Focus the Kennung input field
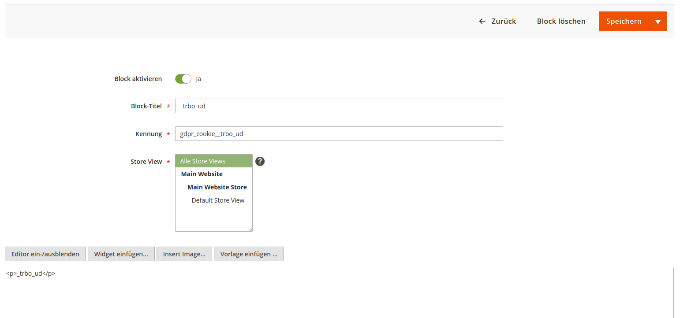The image size is (680, 318). pyautogui.click(x=339, y=134)
